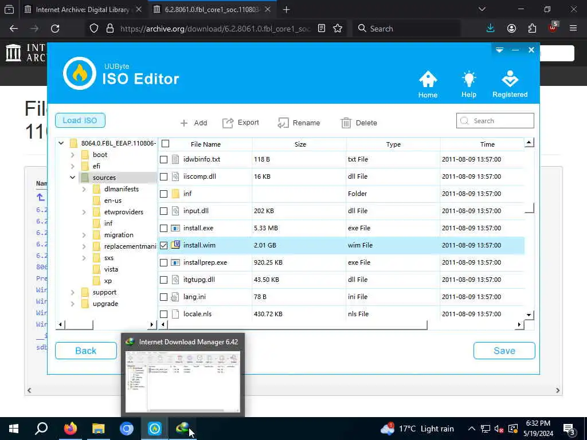Check the install.exe checkbox
The height and width of the screenshot is (440, 587).
163,228
